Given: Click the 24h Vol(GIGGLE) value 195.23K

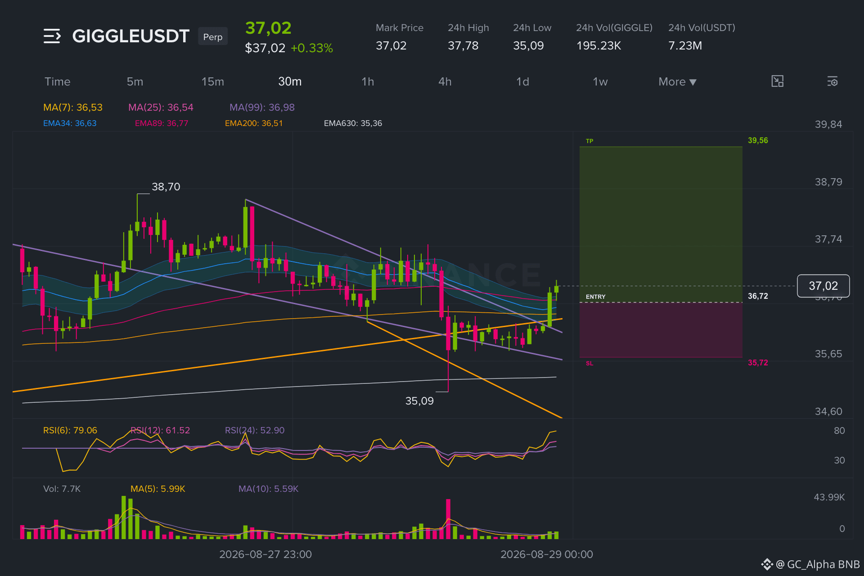Looking at the screenshot, I should pos(598,46).
